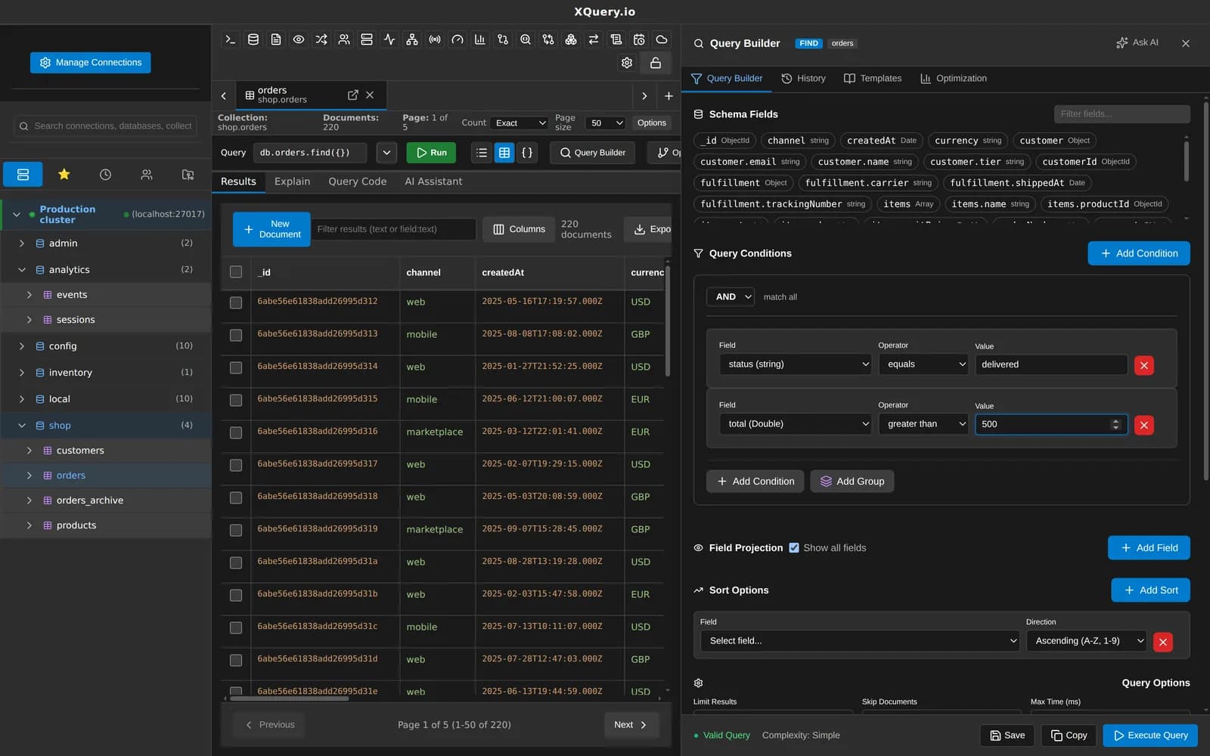Screen dimensions: 1210x756
Task: Click the results table horizontal scrollbar
Action: [289, 699]
